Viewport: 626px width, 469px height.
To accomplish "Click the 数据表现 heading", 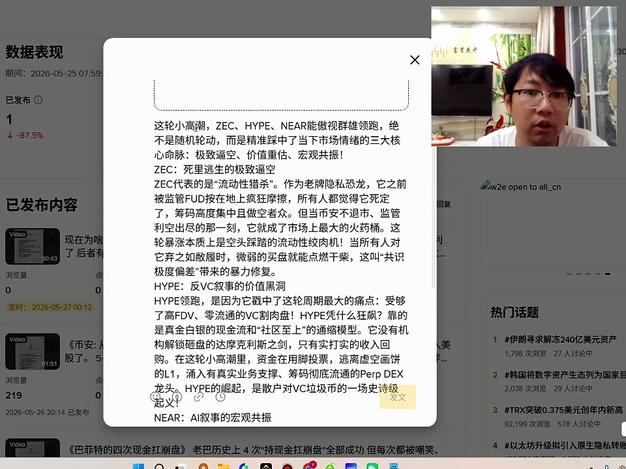I will point(35,52).
